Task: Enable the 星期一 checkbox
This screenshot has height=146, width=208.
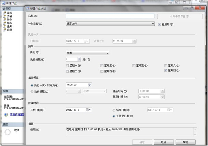Action: [67, 65]
